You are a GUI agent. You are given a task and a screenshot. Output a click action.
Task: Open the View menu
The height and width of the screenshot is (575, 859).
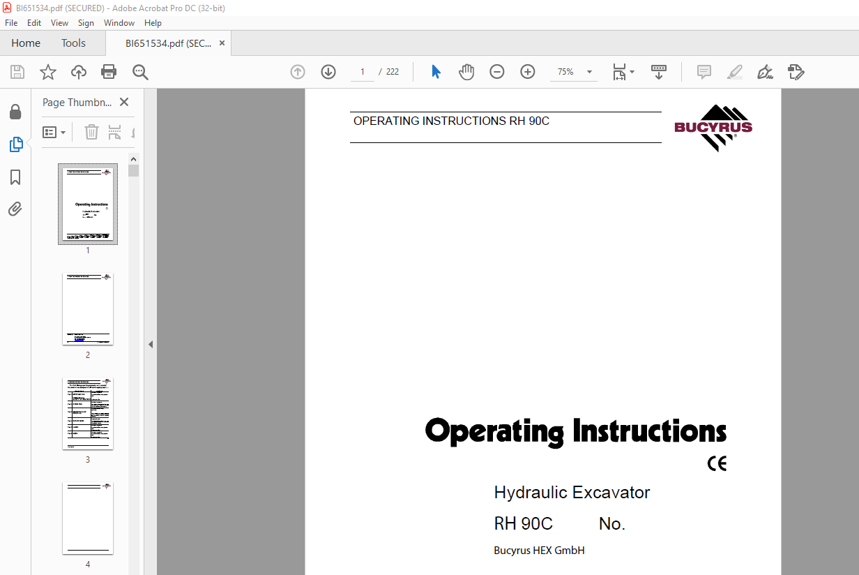60,23
